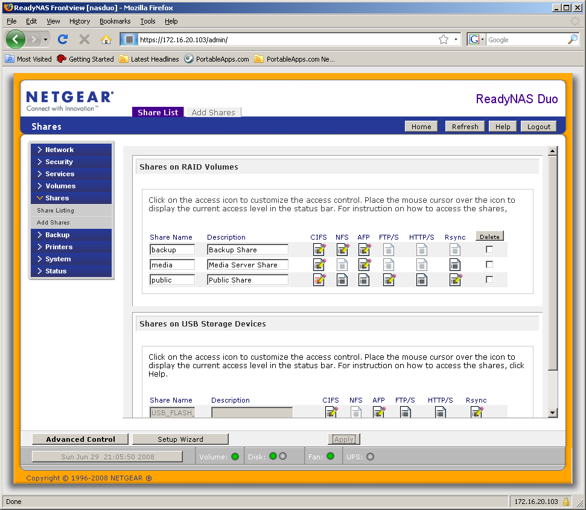Open CIFS access icon for public share
The width and height of the screenshot is (586, 510).
319,280
